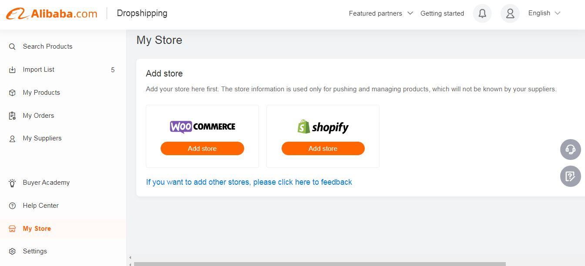Image resolution: width=585 pixels, height=266 pixels.
Task: Add a Shopify store
Action: pyautogui.click(x=323, y=148)
